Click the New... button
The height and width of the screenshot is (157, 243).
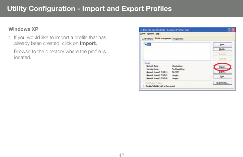pyautogui.click(x=222, y=45)
